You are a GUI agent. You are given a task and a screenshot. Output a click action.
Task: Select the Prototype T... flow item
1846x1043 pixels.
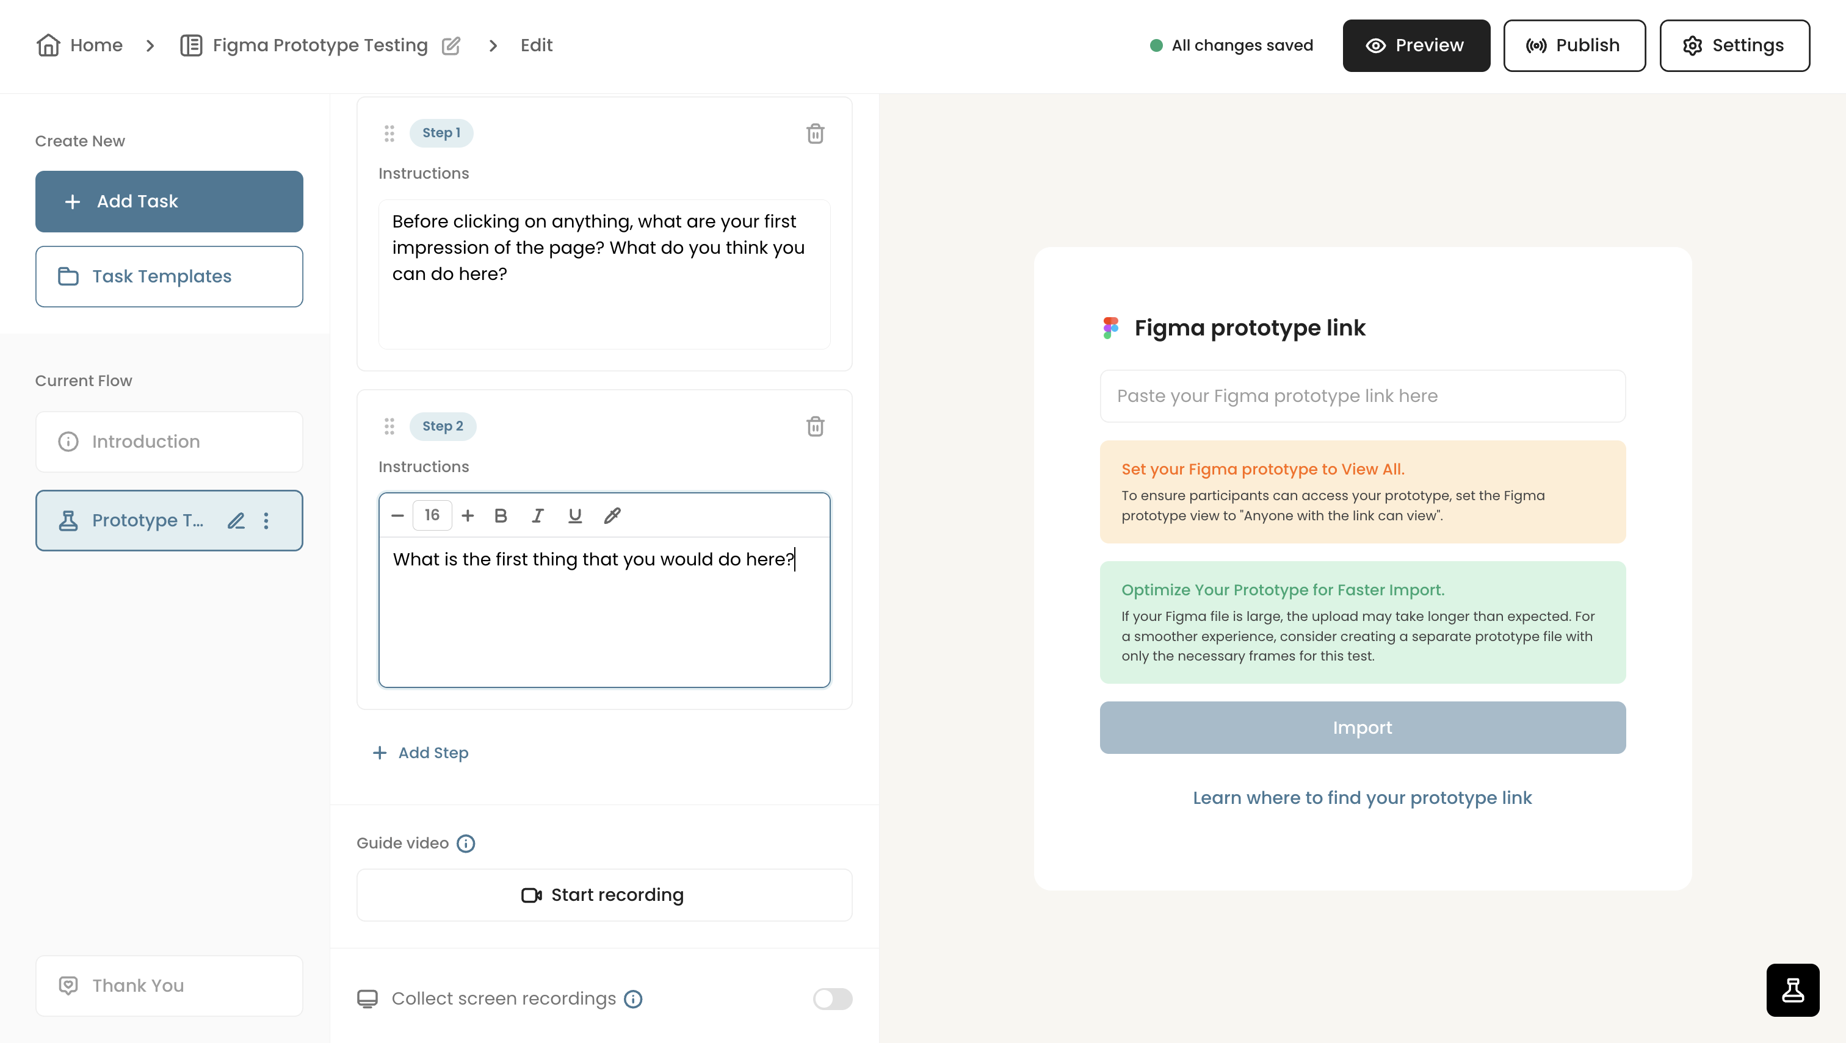click(169, 520)
